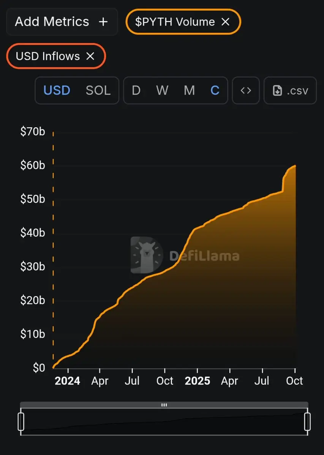Click the center grip atop the range selector
The image size is (324, 455).
[164, 405]
